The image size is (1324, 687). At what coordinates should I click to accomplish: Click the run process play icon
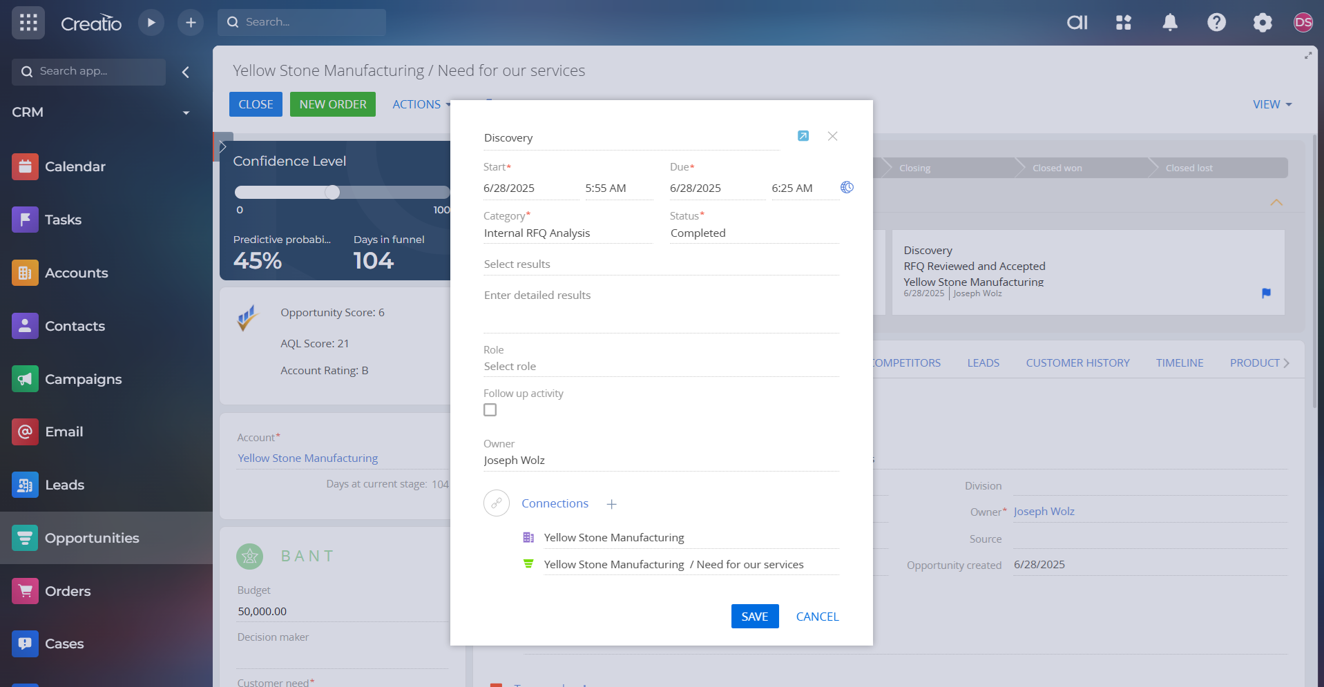(x=151, y=23)
